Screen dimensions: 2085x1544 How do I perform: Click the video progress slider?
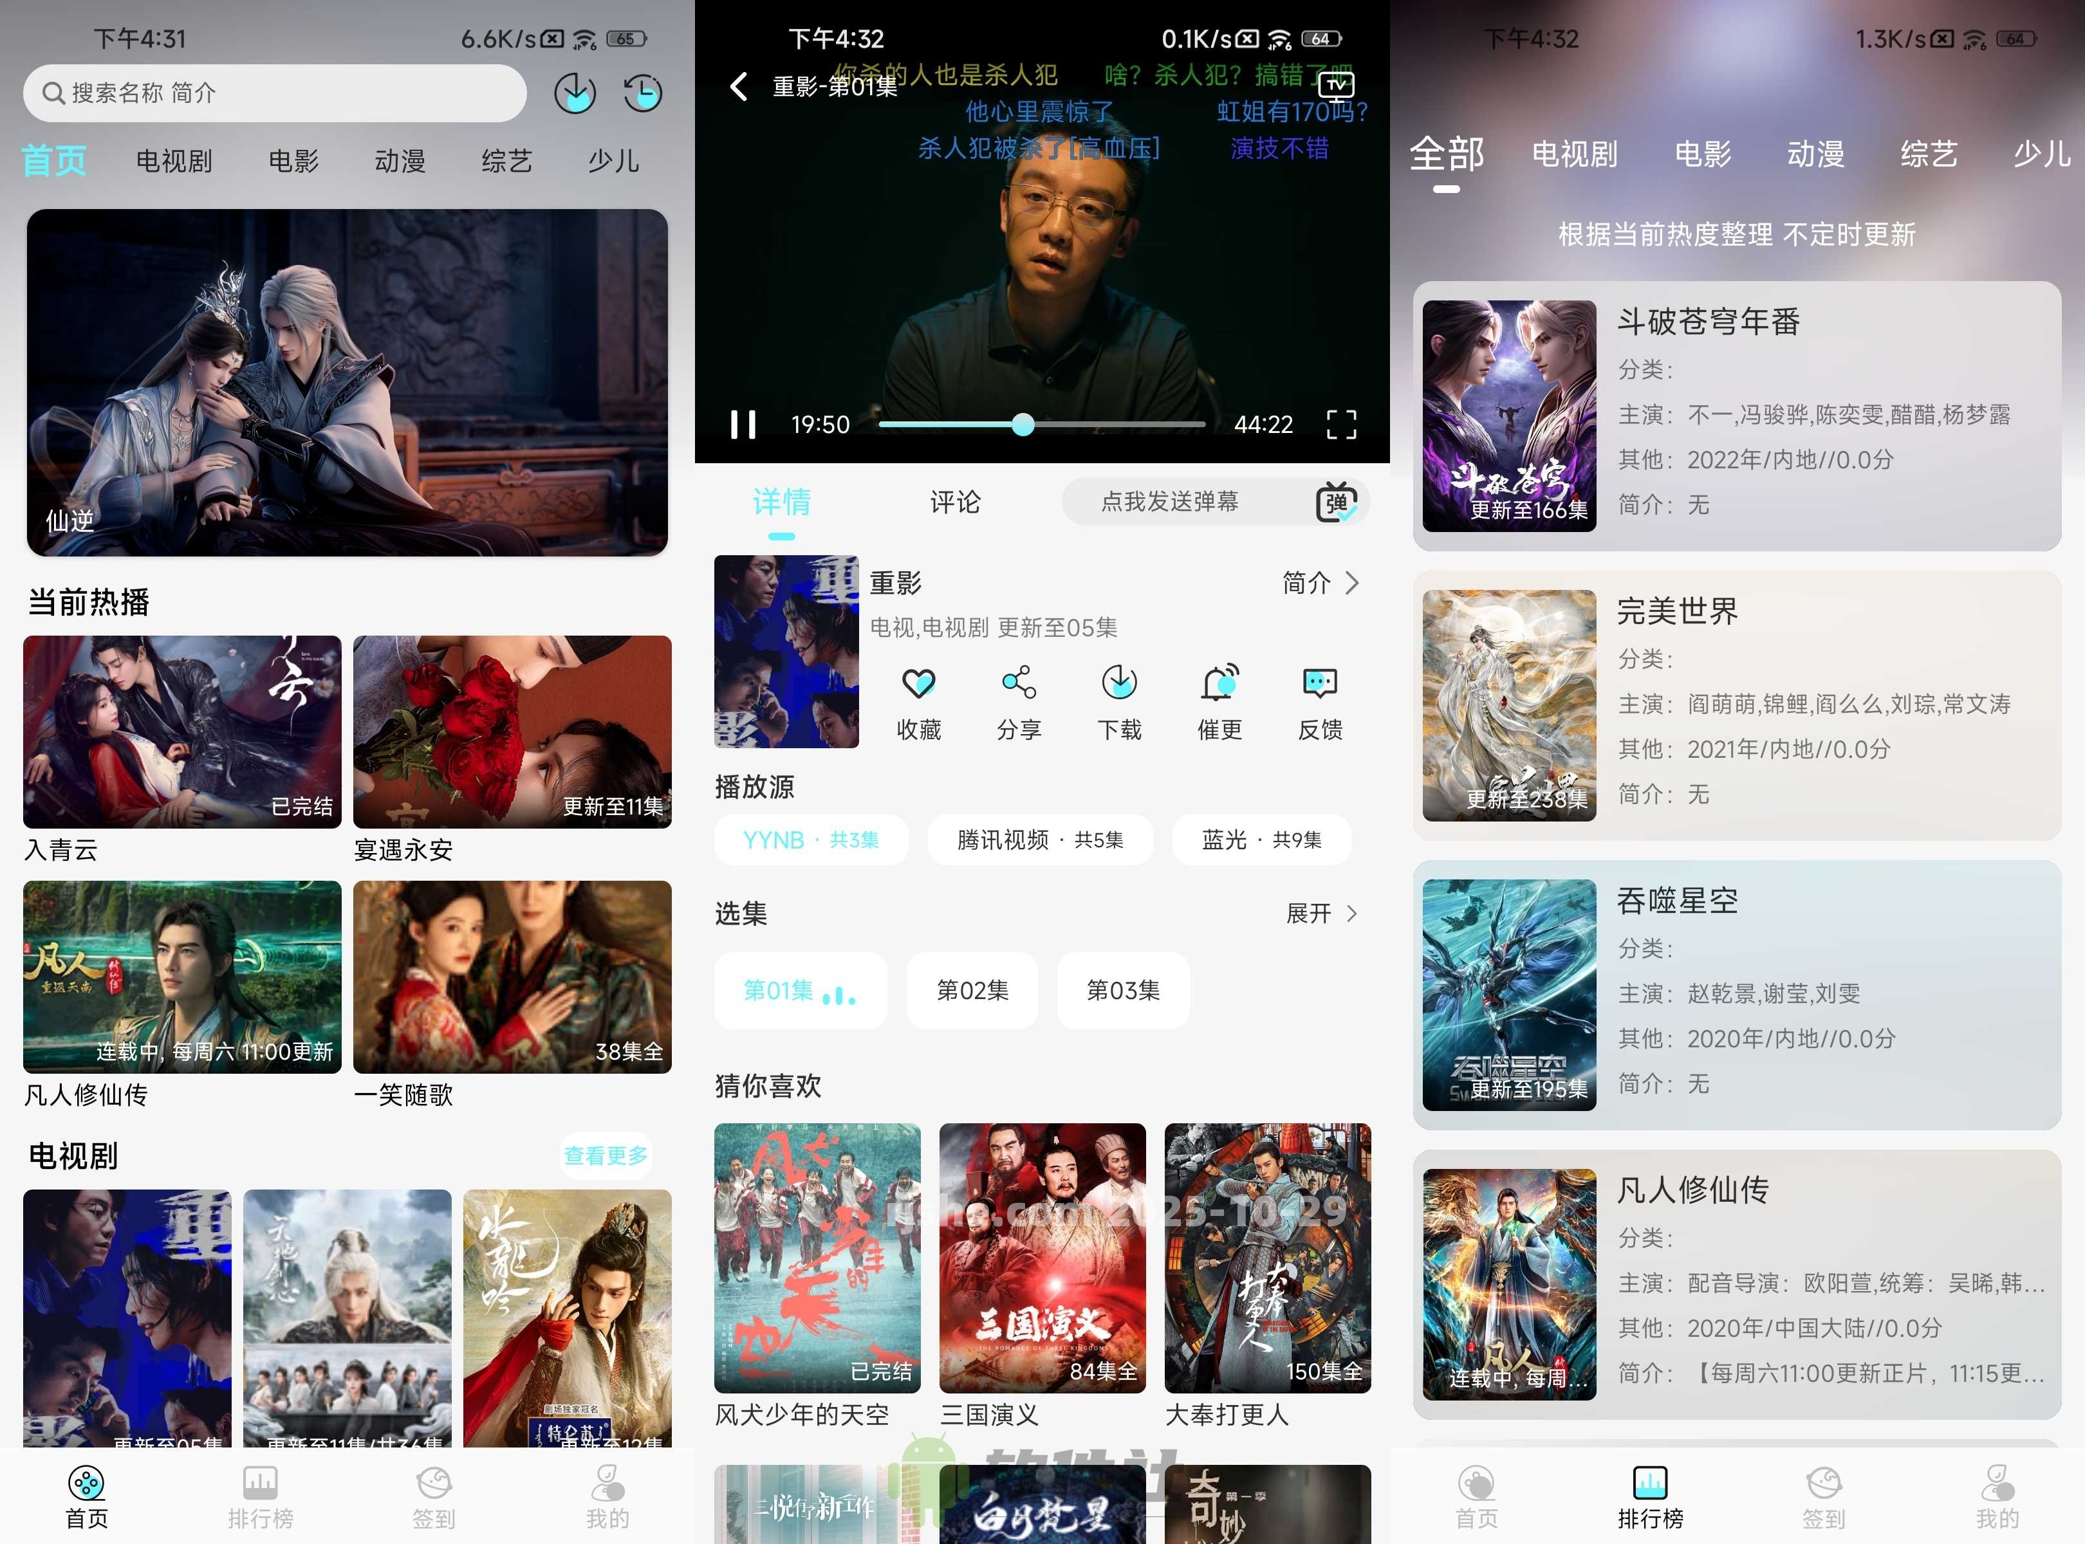tap(1042, 425)
